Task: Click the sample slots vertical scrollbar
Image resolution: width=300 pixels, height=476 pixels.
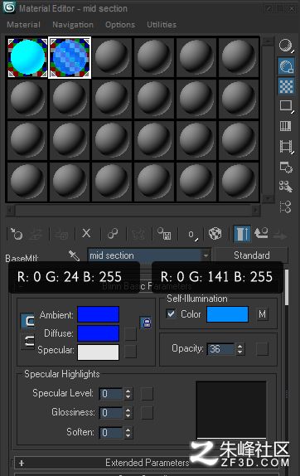Action: [268, 120]
